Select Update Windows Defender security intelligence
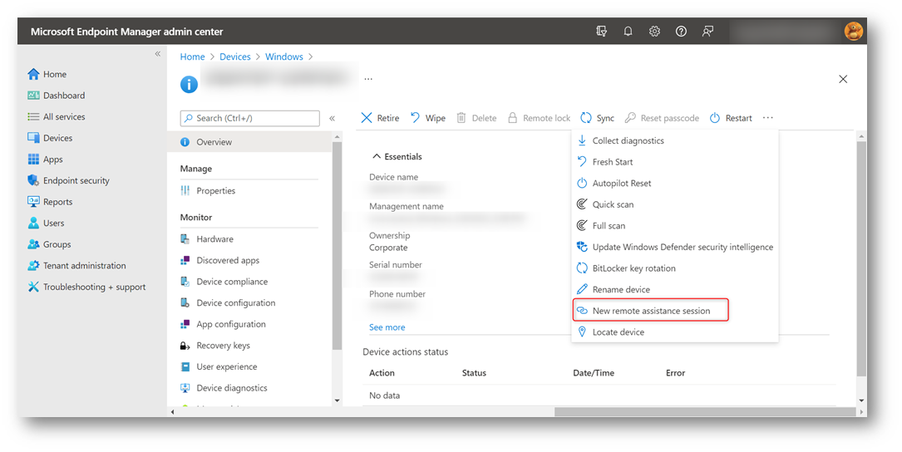 tap(675, 248)
